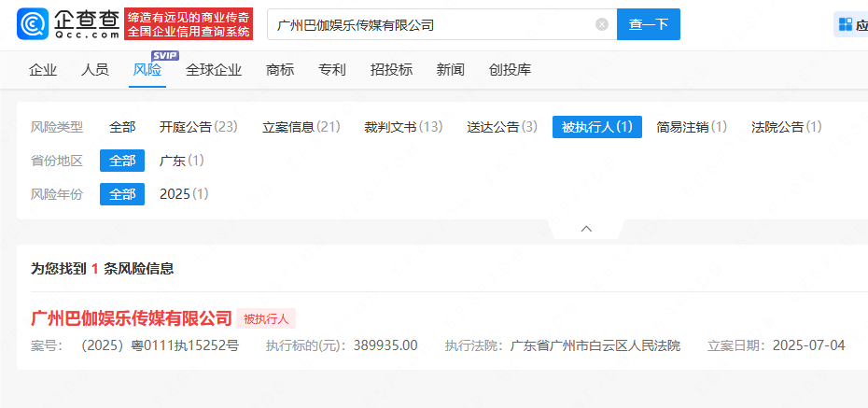868x408 pixels.
Task: Filter by 简易注销 (1)
Action: click(x=692, y=127)
